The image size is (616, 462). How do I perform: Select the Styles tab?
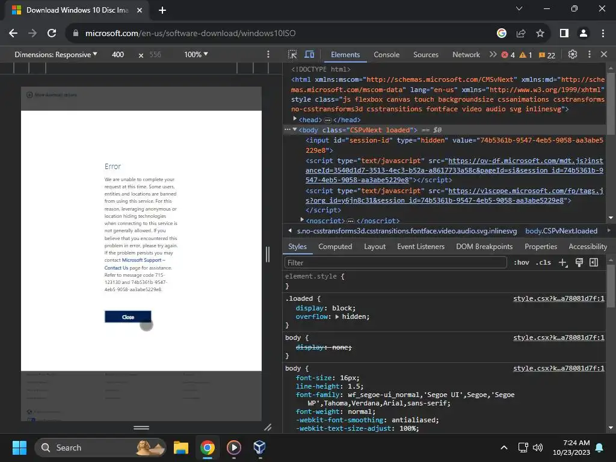click(297, 247)
